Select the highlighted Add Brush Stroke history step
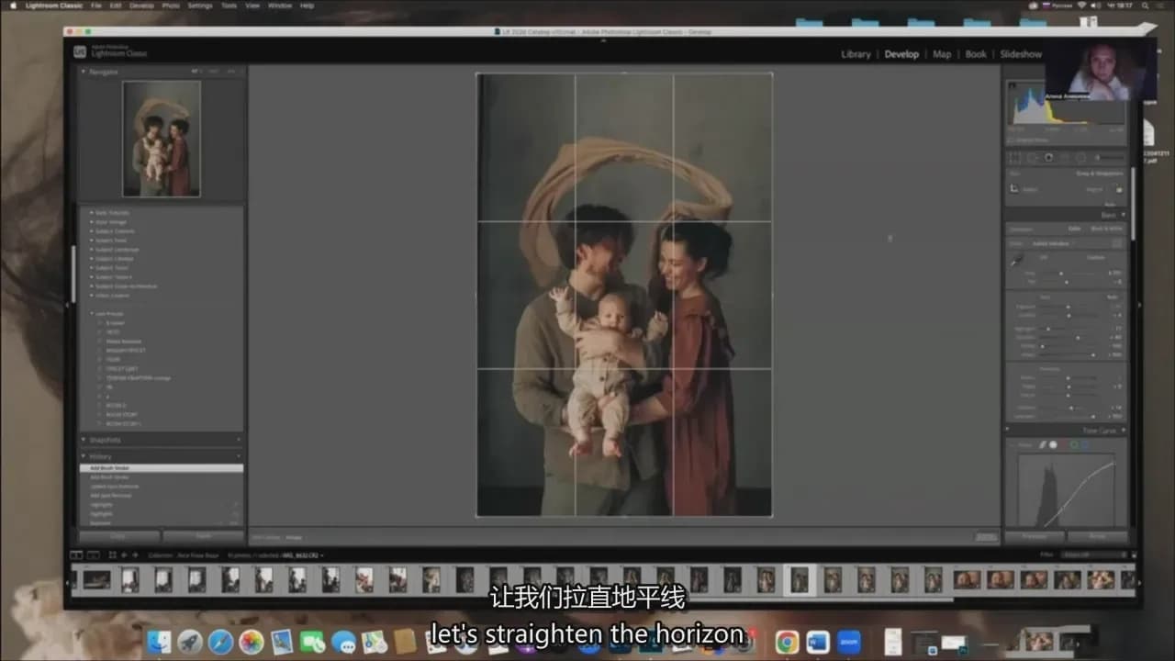 coord(162,468)
